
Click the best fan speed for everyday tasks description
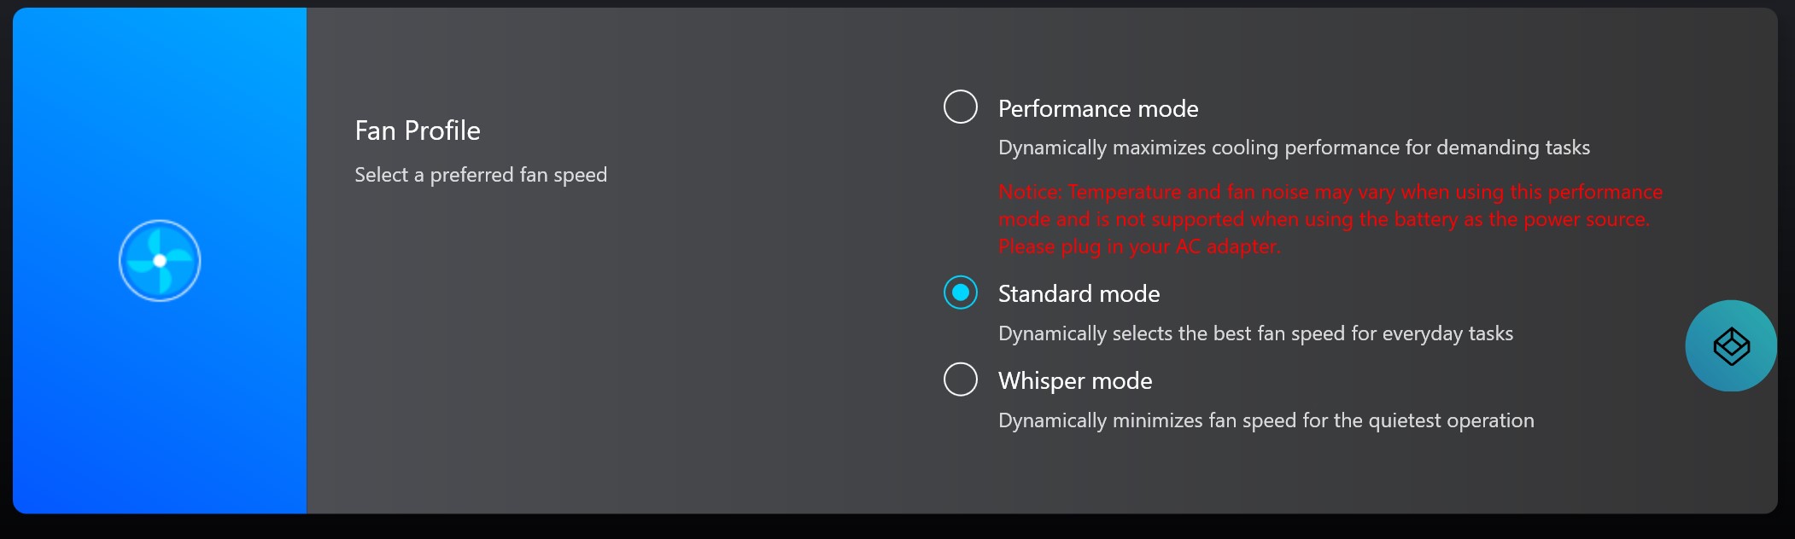pyautogui.click(x=1255, y=333)
